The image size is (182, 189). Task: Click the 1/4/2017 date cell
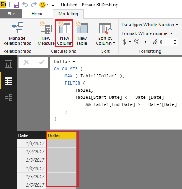[x=31, y=168]
